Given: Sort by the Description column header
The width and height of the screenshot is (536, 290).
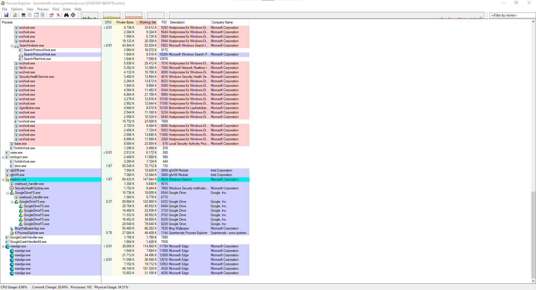Looking at the screenshot, I should (x=189, y=22).
